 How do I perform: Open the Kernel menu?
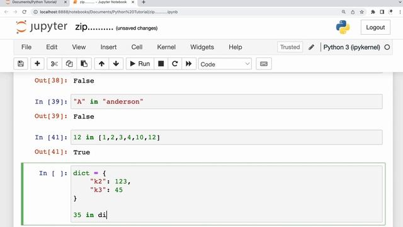pos(166,47)
